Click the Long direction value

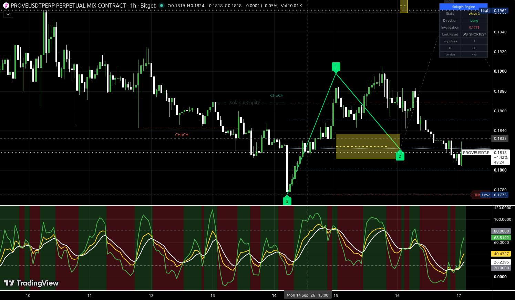click(x=474, y=21)
